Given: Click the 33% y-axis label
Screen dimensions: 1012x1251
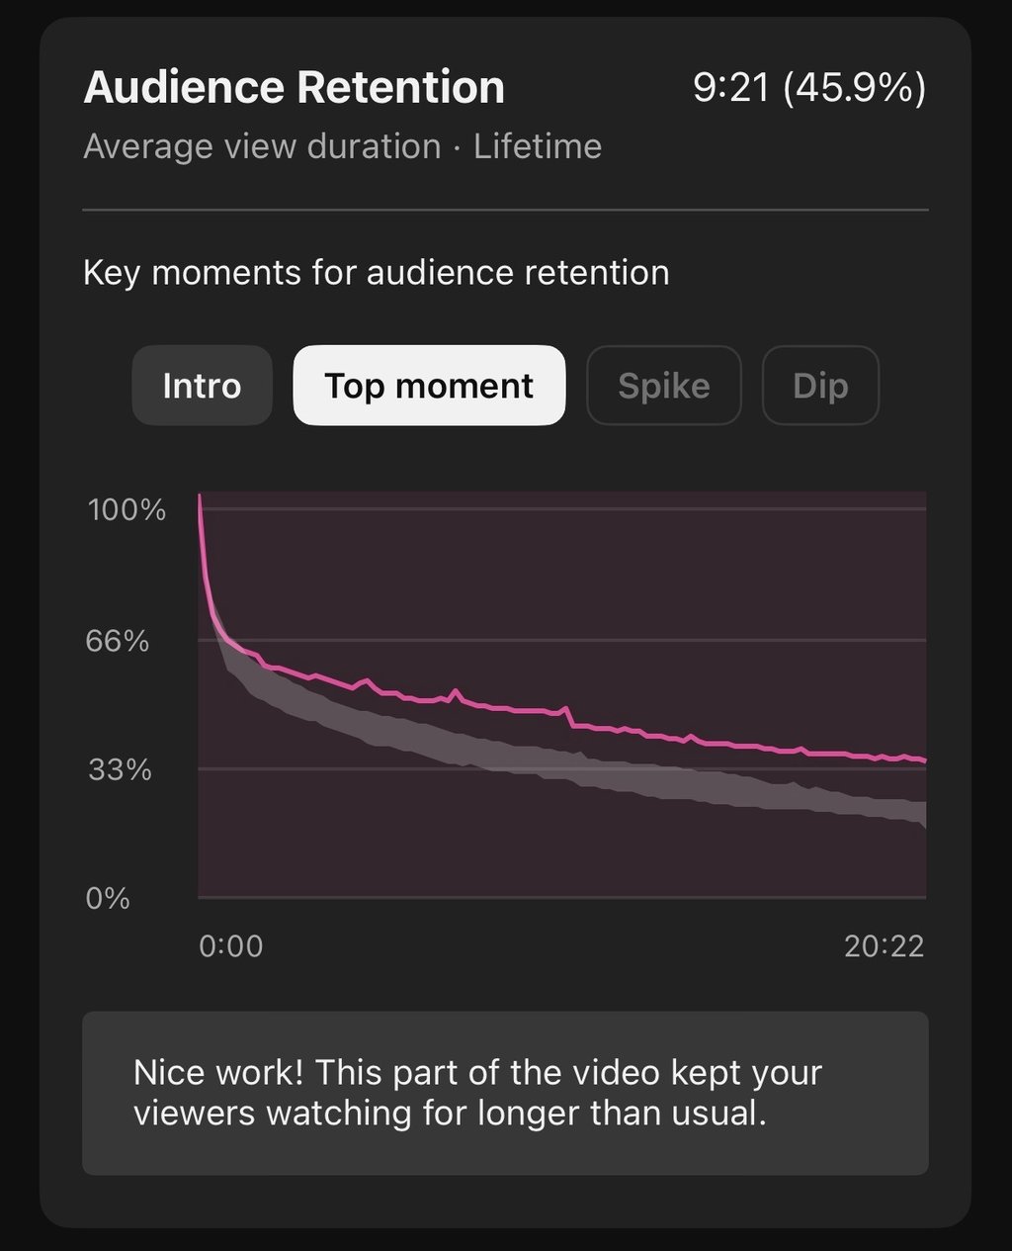Looking at the screenshot, I should pyautogui.click(x=120, y=769).
